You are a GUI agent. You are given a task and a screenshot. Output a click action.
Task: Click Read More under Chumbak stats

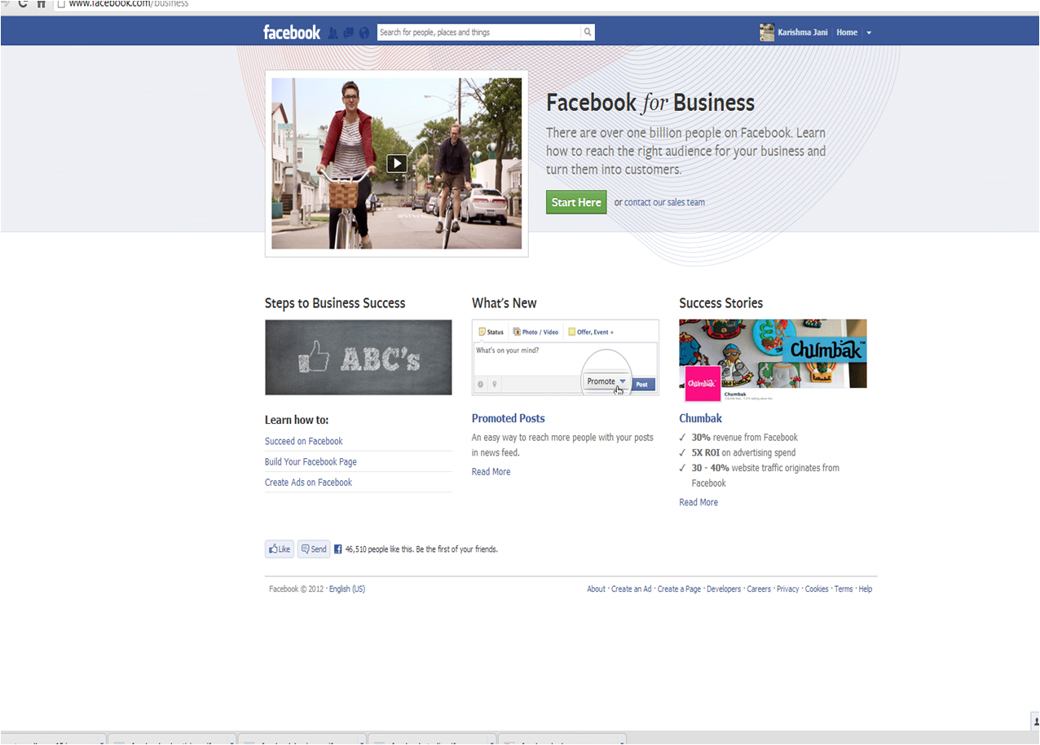click(698, 503)
